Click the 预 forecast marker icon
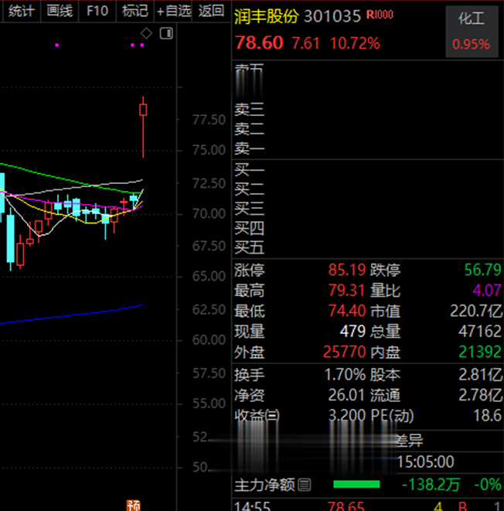The height and width of the screenshot is (511, 504). click(x=134, y=505)
